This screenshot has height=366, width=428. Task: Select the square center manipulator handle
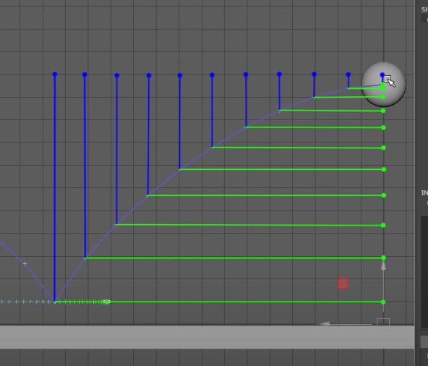coord(383,324)
